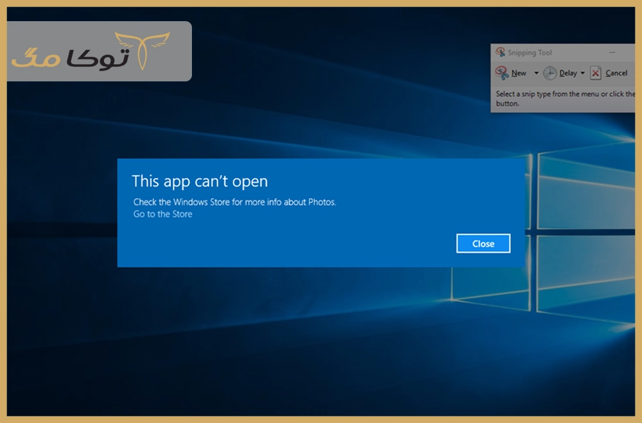The width and height of the screenshot is (642, 423).
Task: Click the 'Delay' label in Snipping Tool
Action: coord(568,73)
